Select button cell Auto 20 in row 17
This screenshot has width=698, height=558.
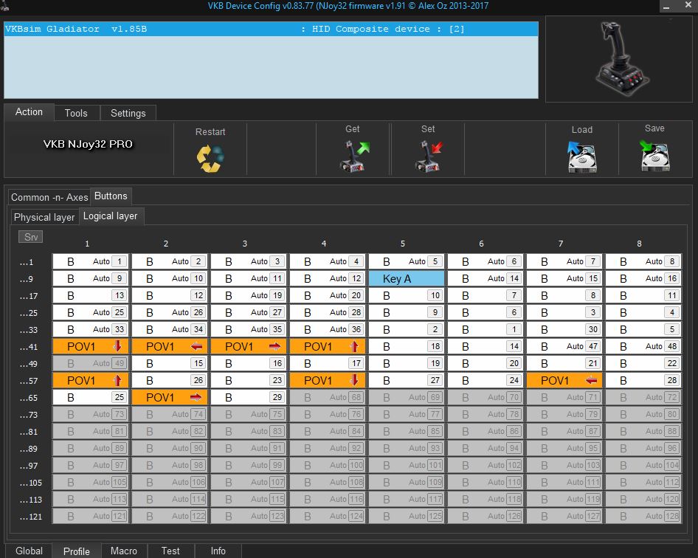pyautogui.click(x=328, y=295)
